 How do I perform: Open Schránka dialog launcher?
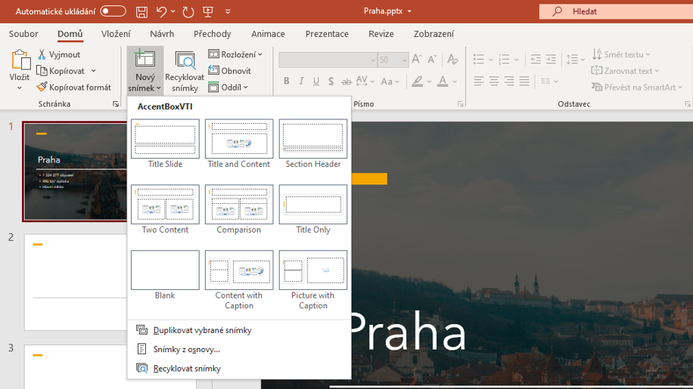point(116,104)
